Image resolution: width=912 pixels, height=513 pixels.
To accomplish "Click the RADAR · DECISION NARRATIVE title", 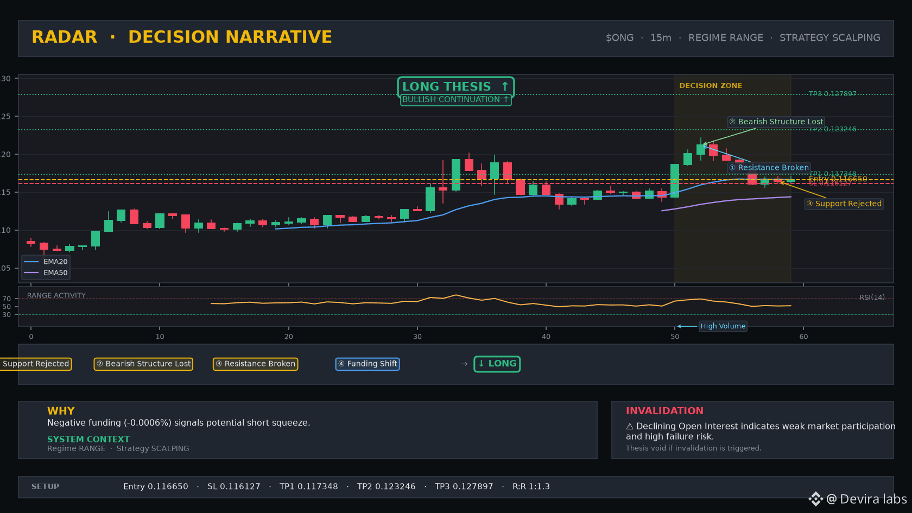I will [182, 37].
